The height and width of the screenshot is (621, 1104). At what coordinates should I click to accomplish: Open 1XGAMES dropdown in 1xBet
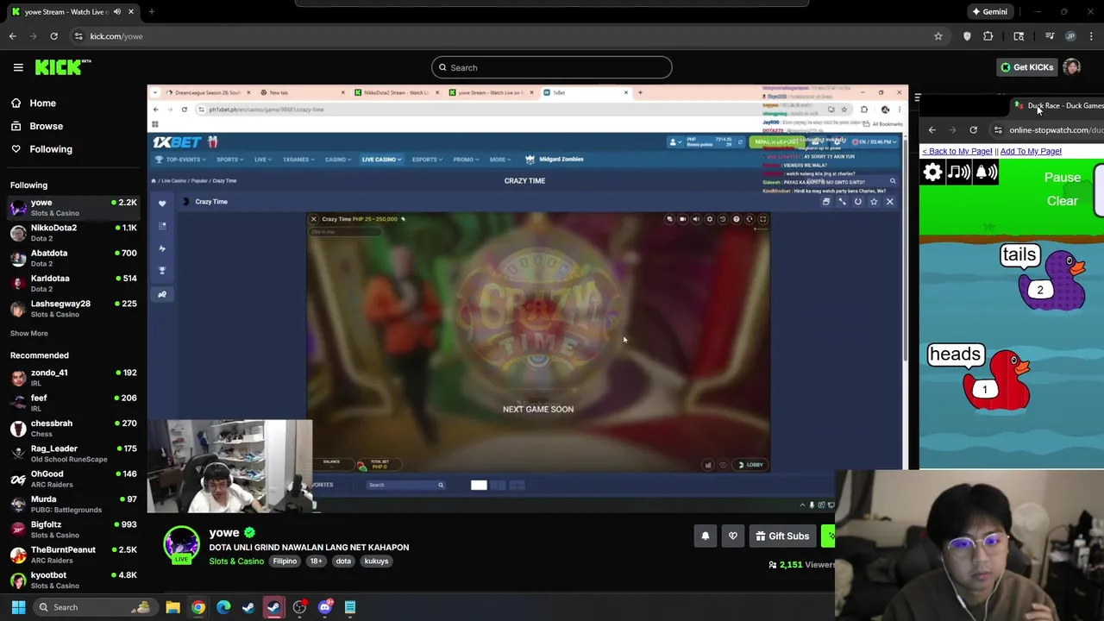click(x=298, y=160)
